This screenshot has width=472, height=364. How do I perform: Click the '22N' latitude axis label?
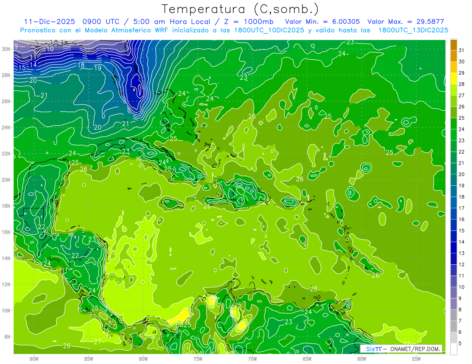point(6,154)
